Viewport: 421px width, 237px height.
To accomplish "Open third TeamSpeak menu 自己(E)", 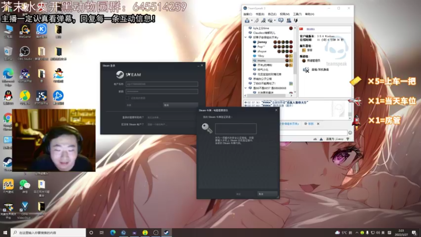I will coord(272,14).
